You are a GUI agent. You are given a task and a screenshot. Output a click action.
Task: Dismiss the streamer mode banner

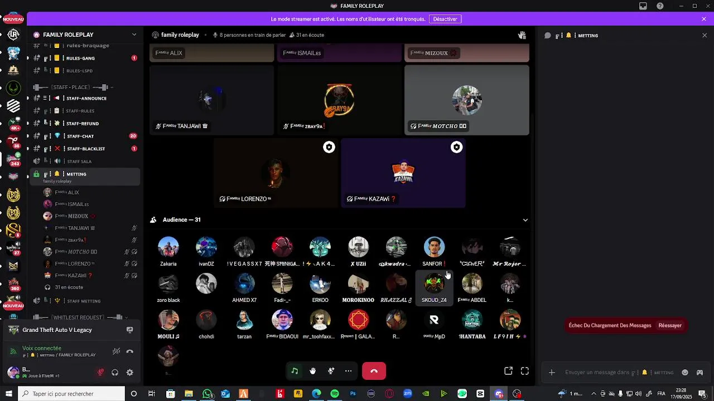tap(704, 19)
